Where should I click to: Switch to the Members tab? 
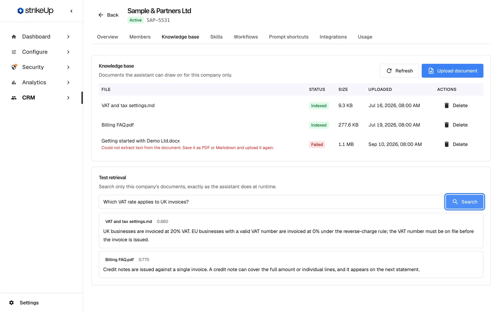point(140,37)
